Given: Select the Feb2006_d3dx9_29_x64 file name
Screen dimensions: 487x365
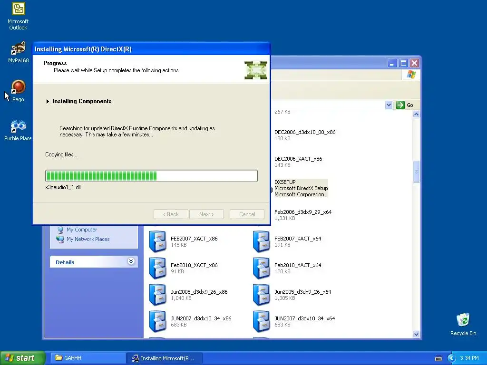Looking at the screenshot, I should (x=303, y=212).
